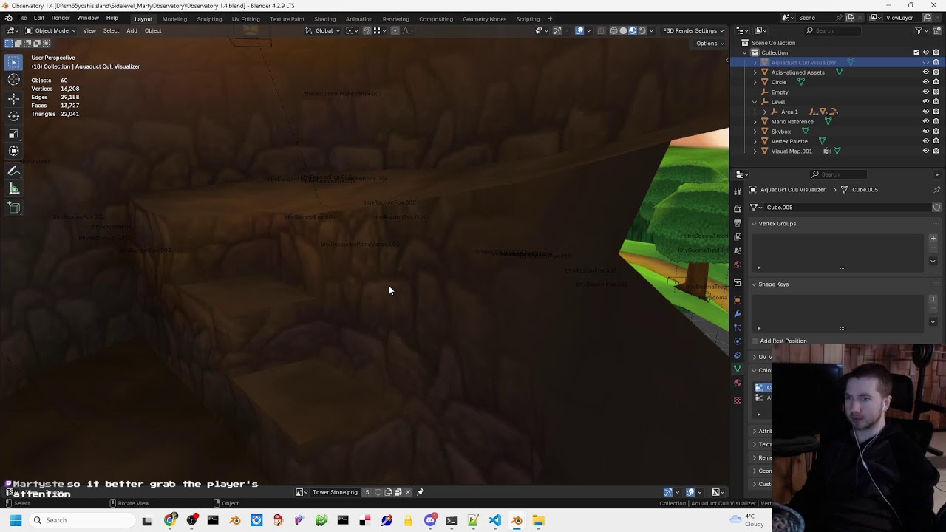Viewport: 946px width, 532px height.
Task: Open the Particles properties tab
Action: click(x=738, y=327)
